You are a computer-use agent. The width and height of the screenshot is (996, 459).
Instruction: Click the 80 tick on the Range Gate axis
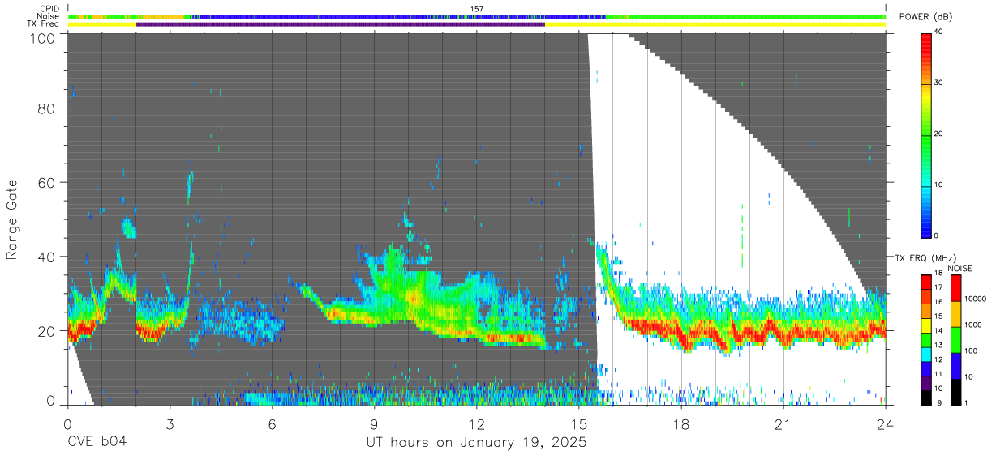(46, 108)
